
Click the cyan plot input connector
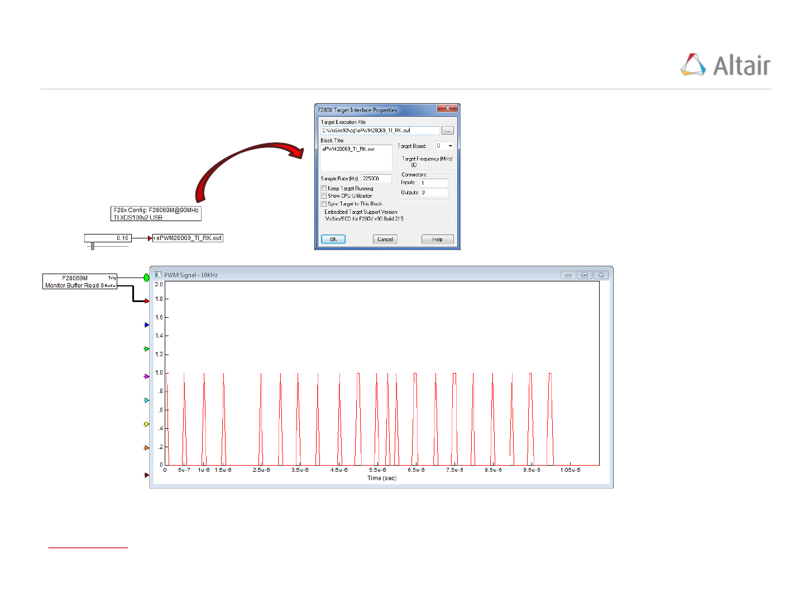point(146,400)
